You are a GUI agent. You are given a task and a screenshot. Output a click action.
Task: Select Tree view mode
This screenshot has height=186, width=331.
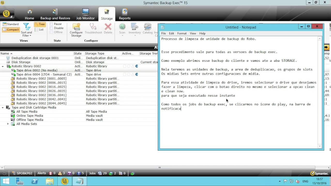click(40, 24)
